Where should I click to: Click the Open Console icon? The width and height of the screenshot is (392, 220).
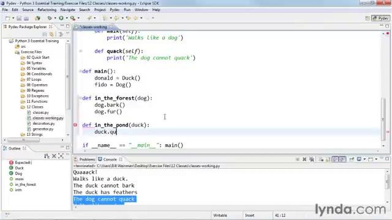tap(371, 159)
